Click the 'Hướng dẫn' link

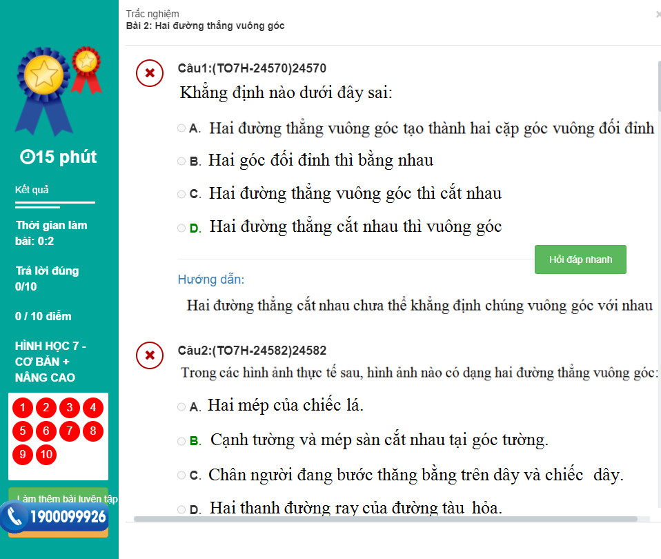211,279
